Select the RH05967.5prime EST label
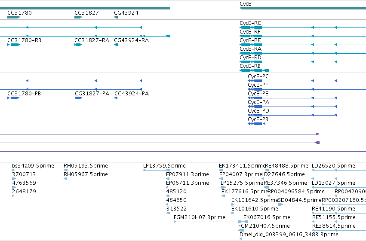 point(86,174)
